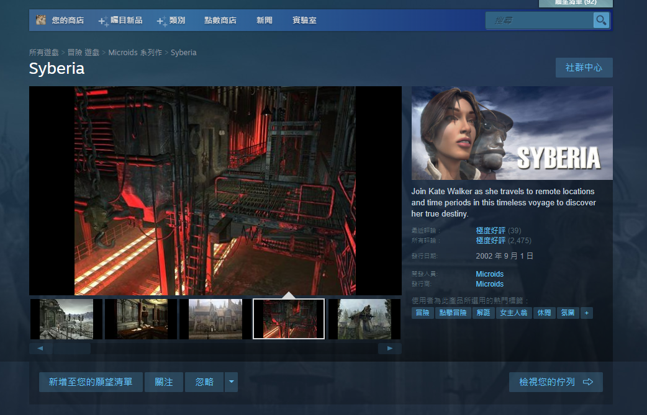
Task: Open the 新聞 tab
Action: point(264,20)
